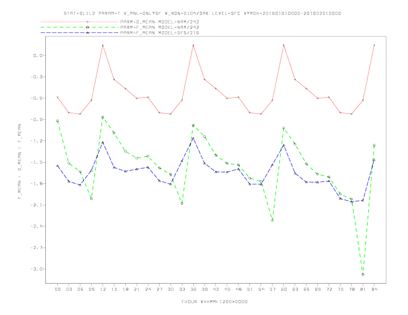Click x-axis tick label 24
This screenshot has height=315, width=408.
148,289
